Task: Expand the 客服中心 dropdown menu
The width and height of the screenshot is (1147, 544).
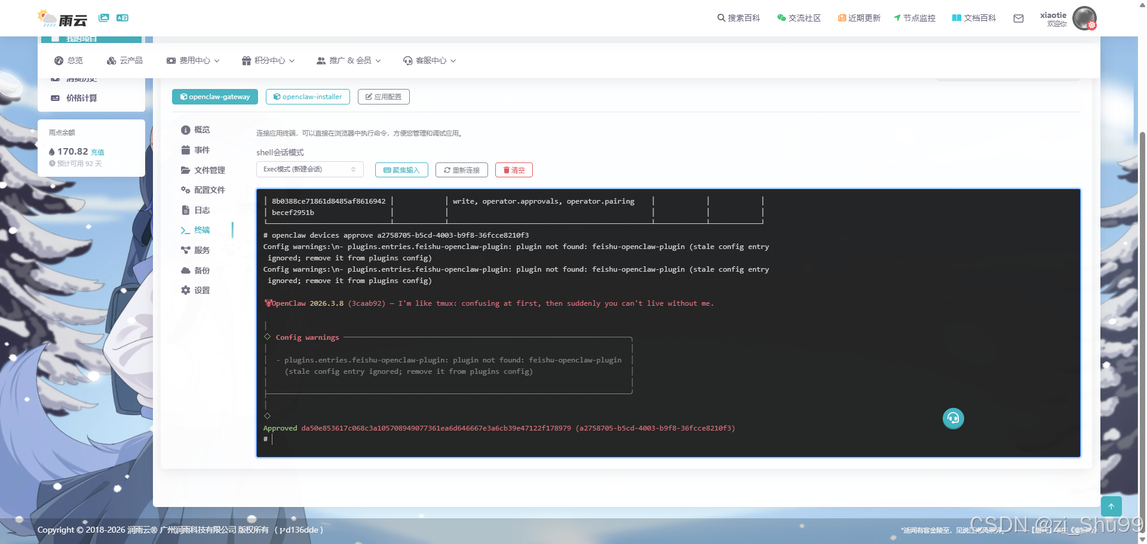Action: point(430,60)
